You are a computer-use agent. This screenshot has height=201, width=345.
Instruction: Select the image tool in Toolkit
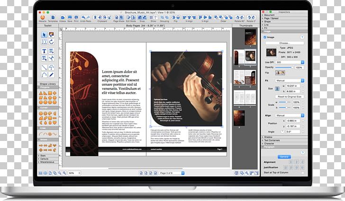pos(51,35)
